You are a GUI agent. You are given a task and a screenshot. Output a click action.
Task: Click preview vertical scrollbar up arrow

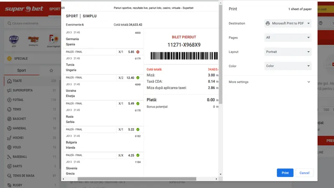(x=220, y=3)
